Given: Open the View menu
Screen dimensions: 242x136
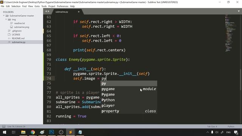Looking at the screenshot, I should click(x=30, y=6).
